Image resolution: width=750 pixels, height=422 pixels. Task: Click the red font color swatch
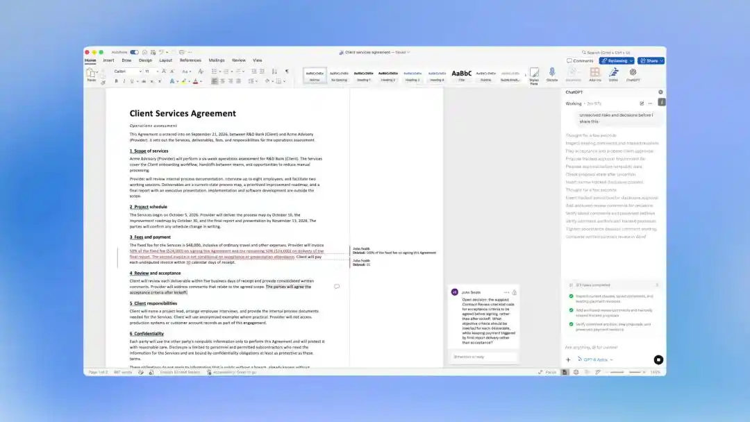195,81
